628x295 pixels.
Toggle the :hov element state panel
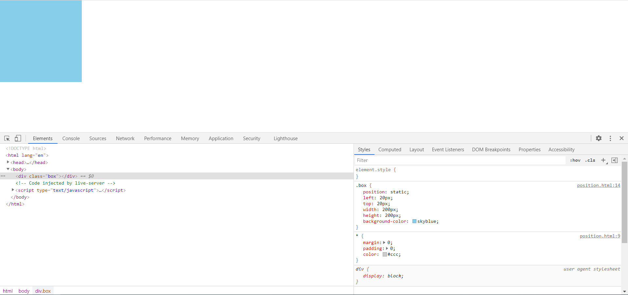[x=575, y=160]
